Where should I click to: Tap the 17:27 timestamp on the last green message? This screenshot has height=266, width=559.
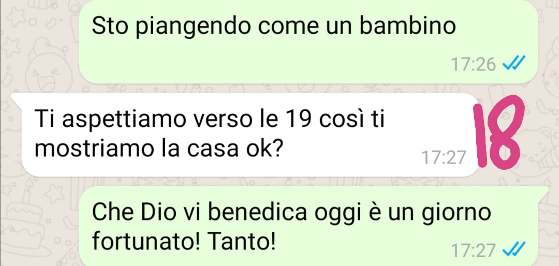coord(473,250)
